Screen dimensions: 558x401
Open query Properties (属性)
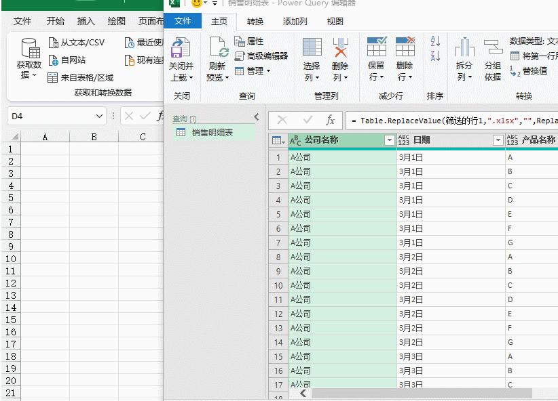(x=249, y=41)
